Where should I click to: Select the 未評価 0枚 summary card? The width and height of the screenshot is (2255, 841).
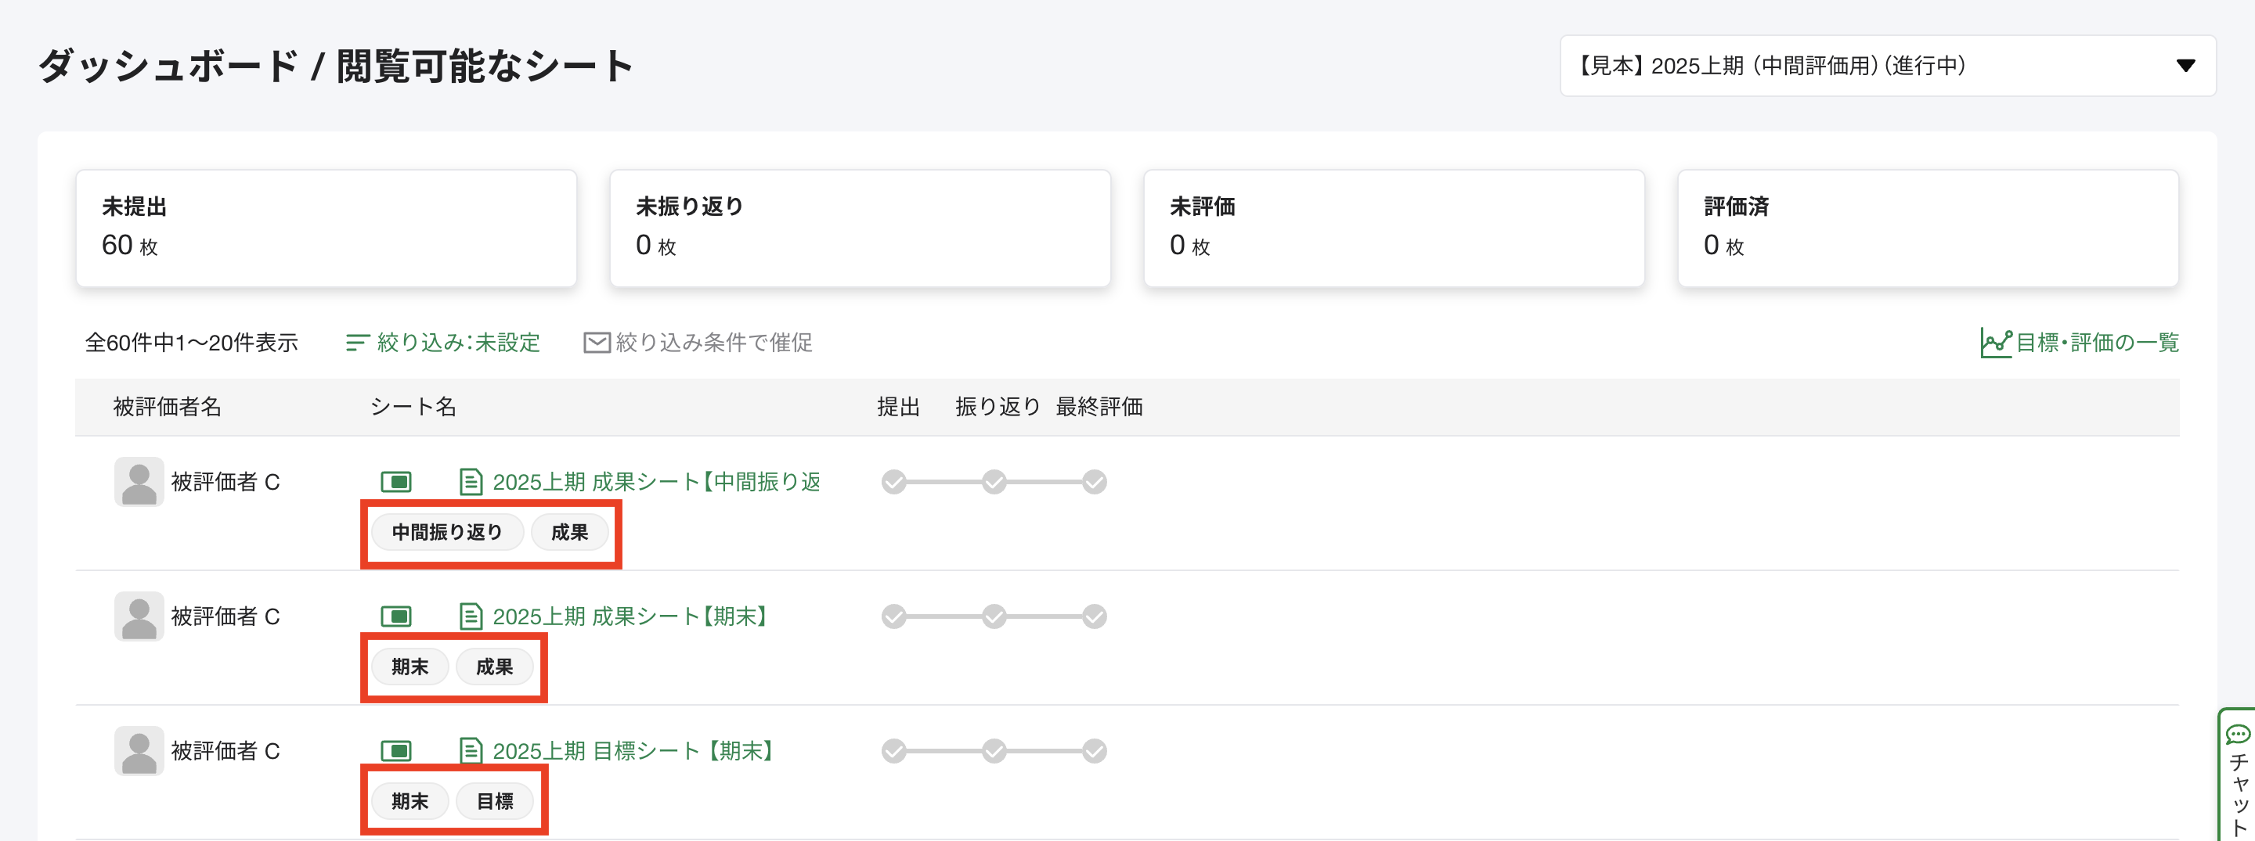1394,228
